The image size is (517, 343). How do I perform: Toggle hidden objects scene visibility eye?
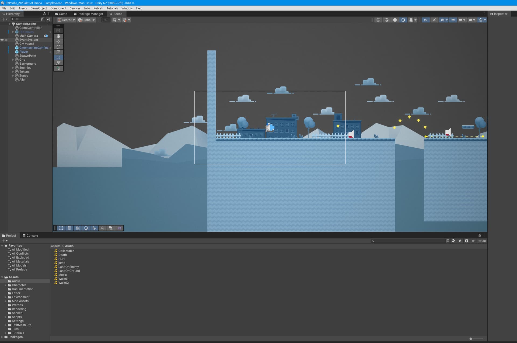click(x=453, y=20)
